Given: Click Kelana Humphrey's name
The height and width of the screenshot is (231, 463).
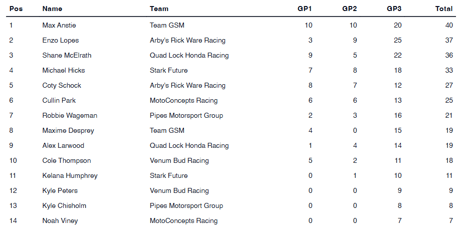Looking at the screenshot, I should (70, 175).
